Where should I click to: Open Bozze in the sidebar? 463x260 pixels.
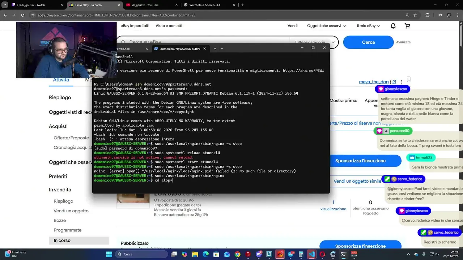click(60, 221)
